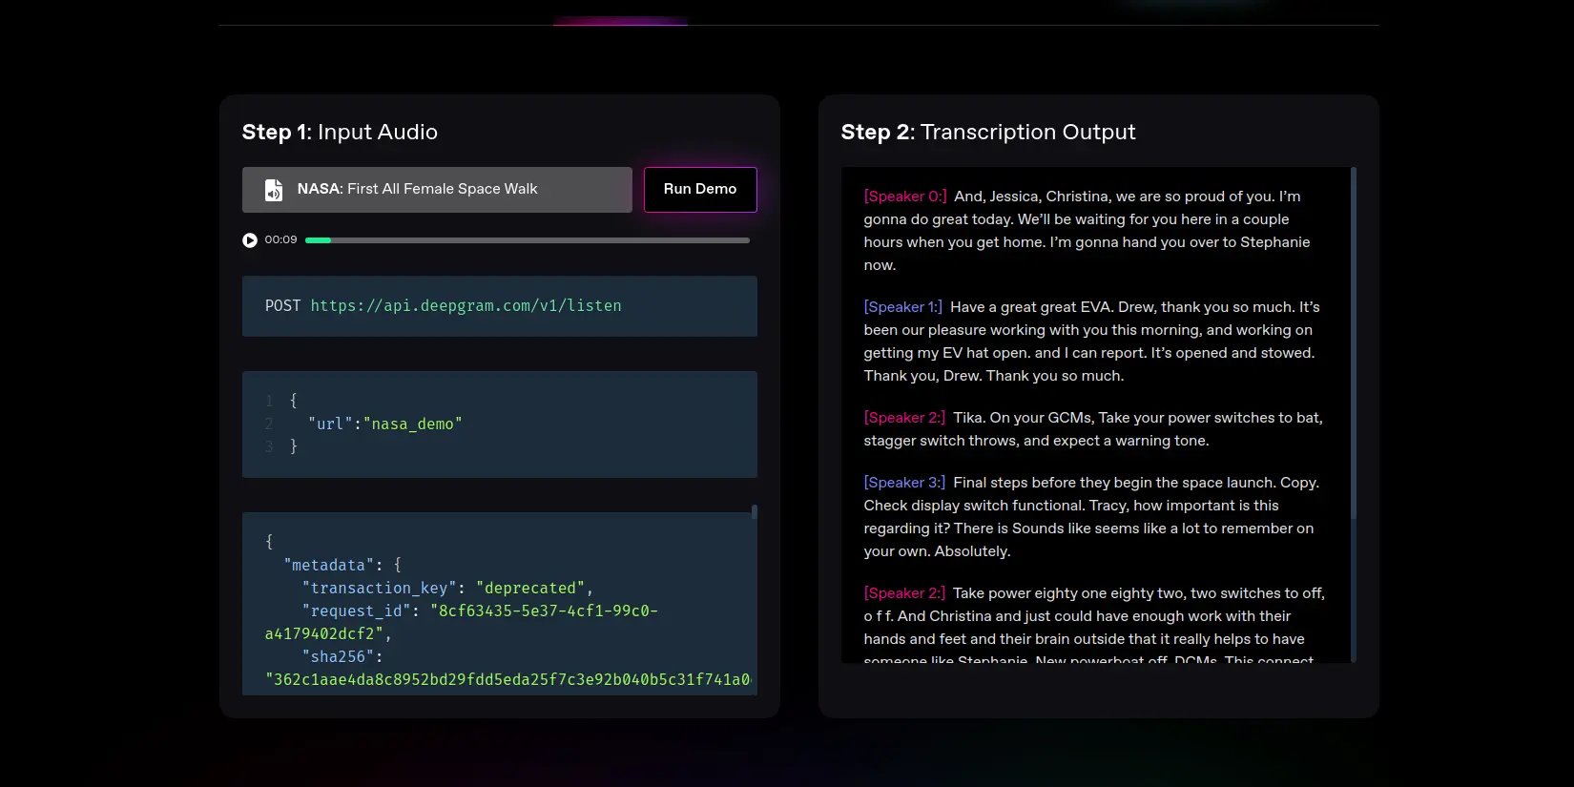This screenshot has width=1574, height=787.
Task: Click the audio file icon beside NASA
Action: coord(274,190)
